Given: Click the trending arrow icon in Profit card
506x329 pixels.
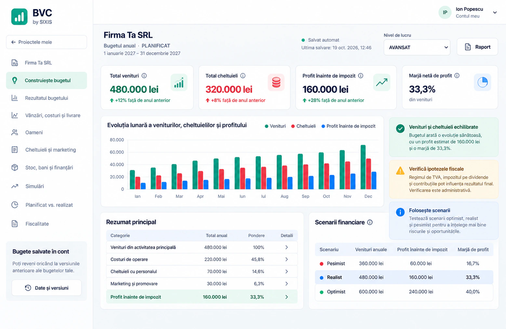Looking at the screenshot, I should point(382,82).
